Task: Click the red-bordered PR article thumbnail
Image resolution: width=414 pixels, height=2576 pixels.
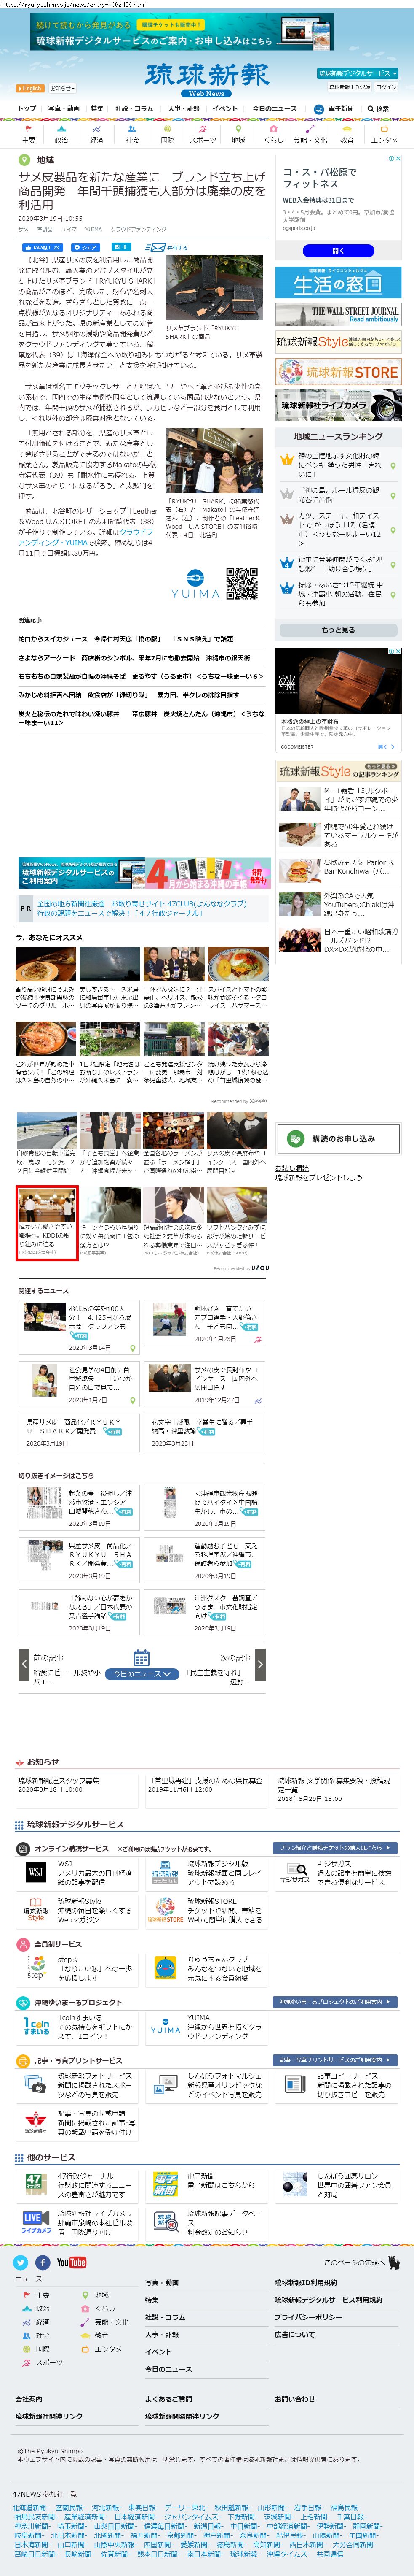Action: [x=46, y=1223]
